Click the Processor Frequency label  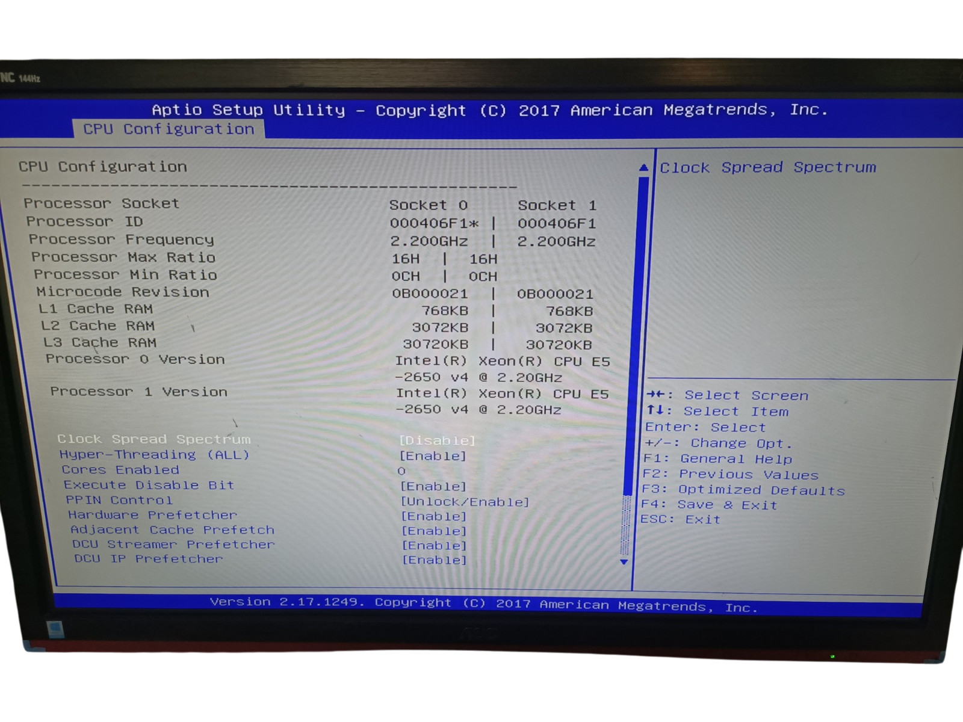click(x=121, y=239)
